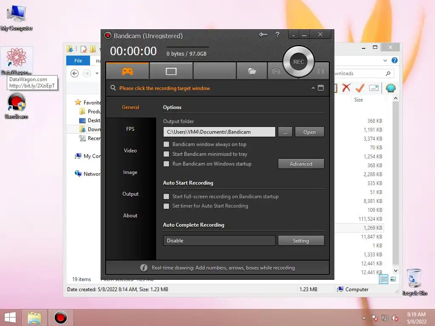This screenshot has height=326, width=435.
Task: Click File Explorer taskbar icon
Action: [x=34, y=318]
